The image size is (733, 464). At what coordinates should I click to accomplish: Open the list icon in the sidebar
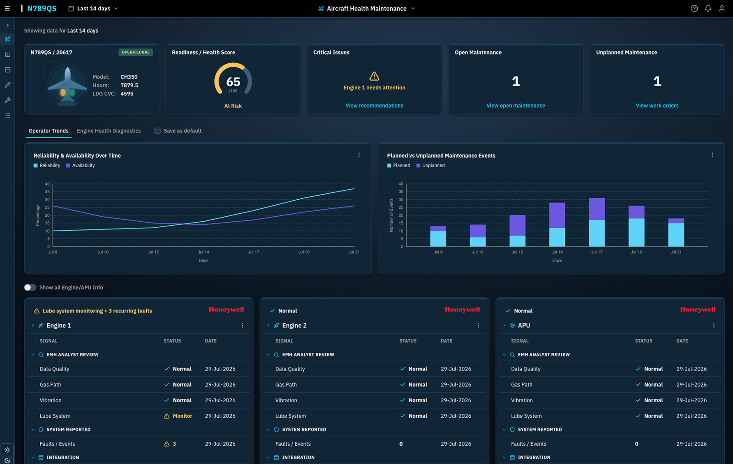pos(7,115)
